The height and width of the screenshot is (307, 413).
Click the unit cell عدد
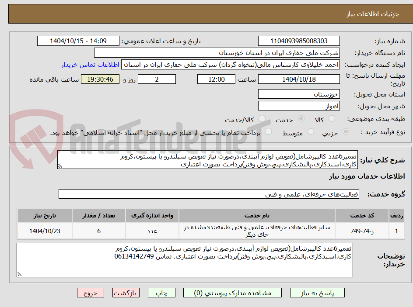coord(152,231)
